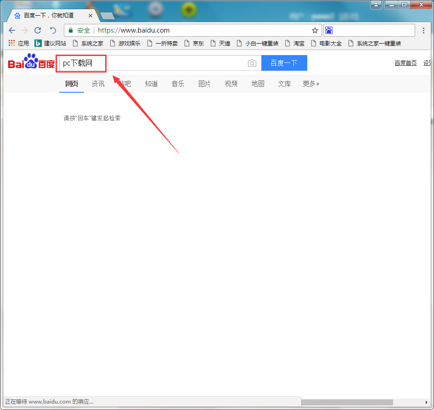
Task: Click the 请按“回车”键发起检索 hint text
Action: (92, 118)
